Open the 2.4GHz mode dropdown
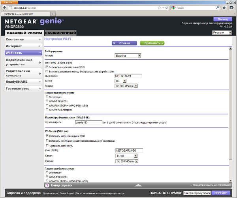 click(x=126, y=86)
